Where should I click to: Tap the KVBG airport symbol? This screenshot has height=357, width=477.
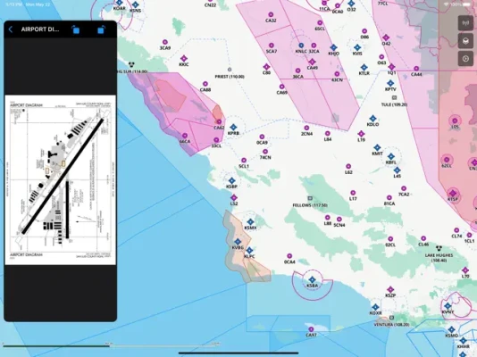[x=238, y=242]
